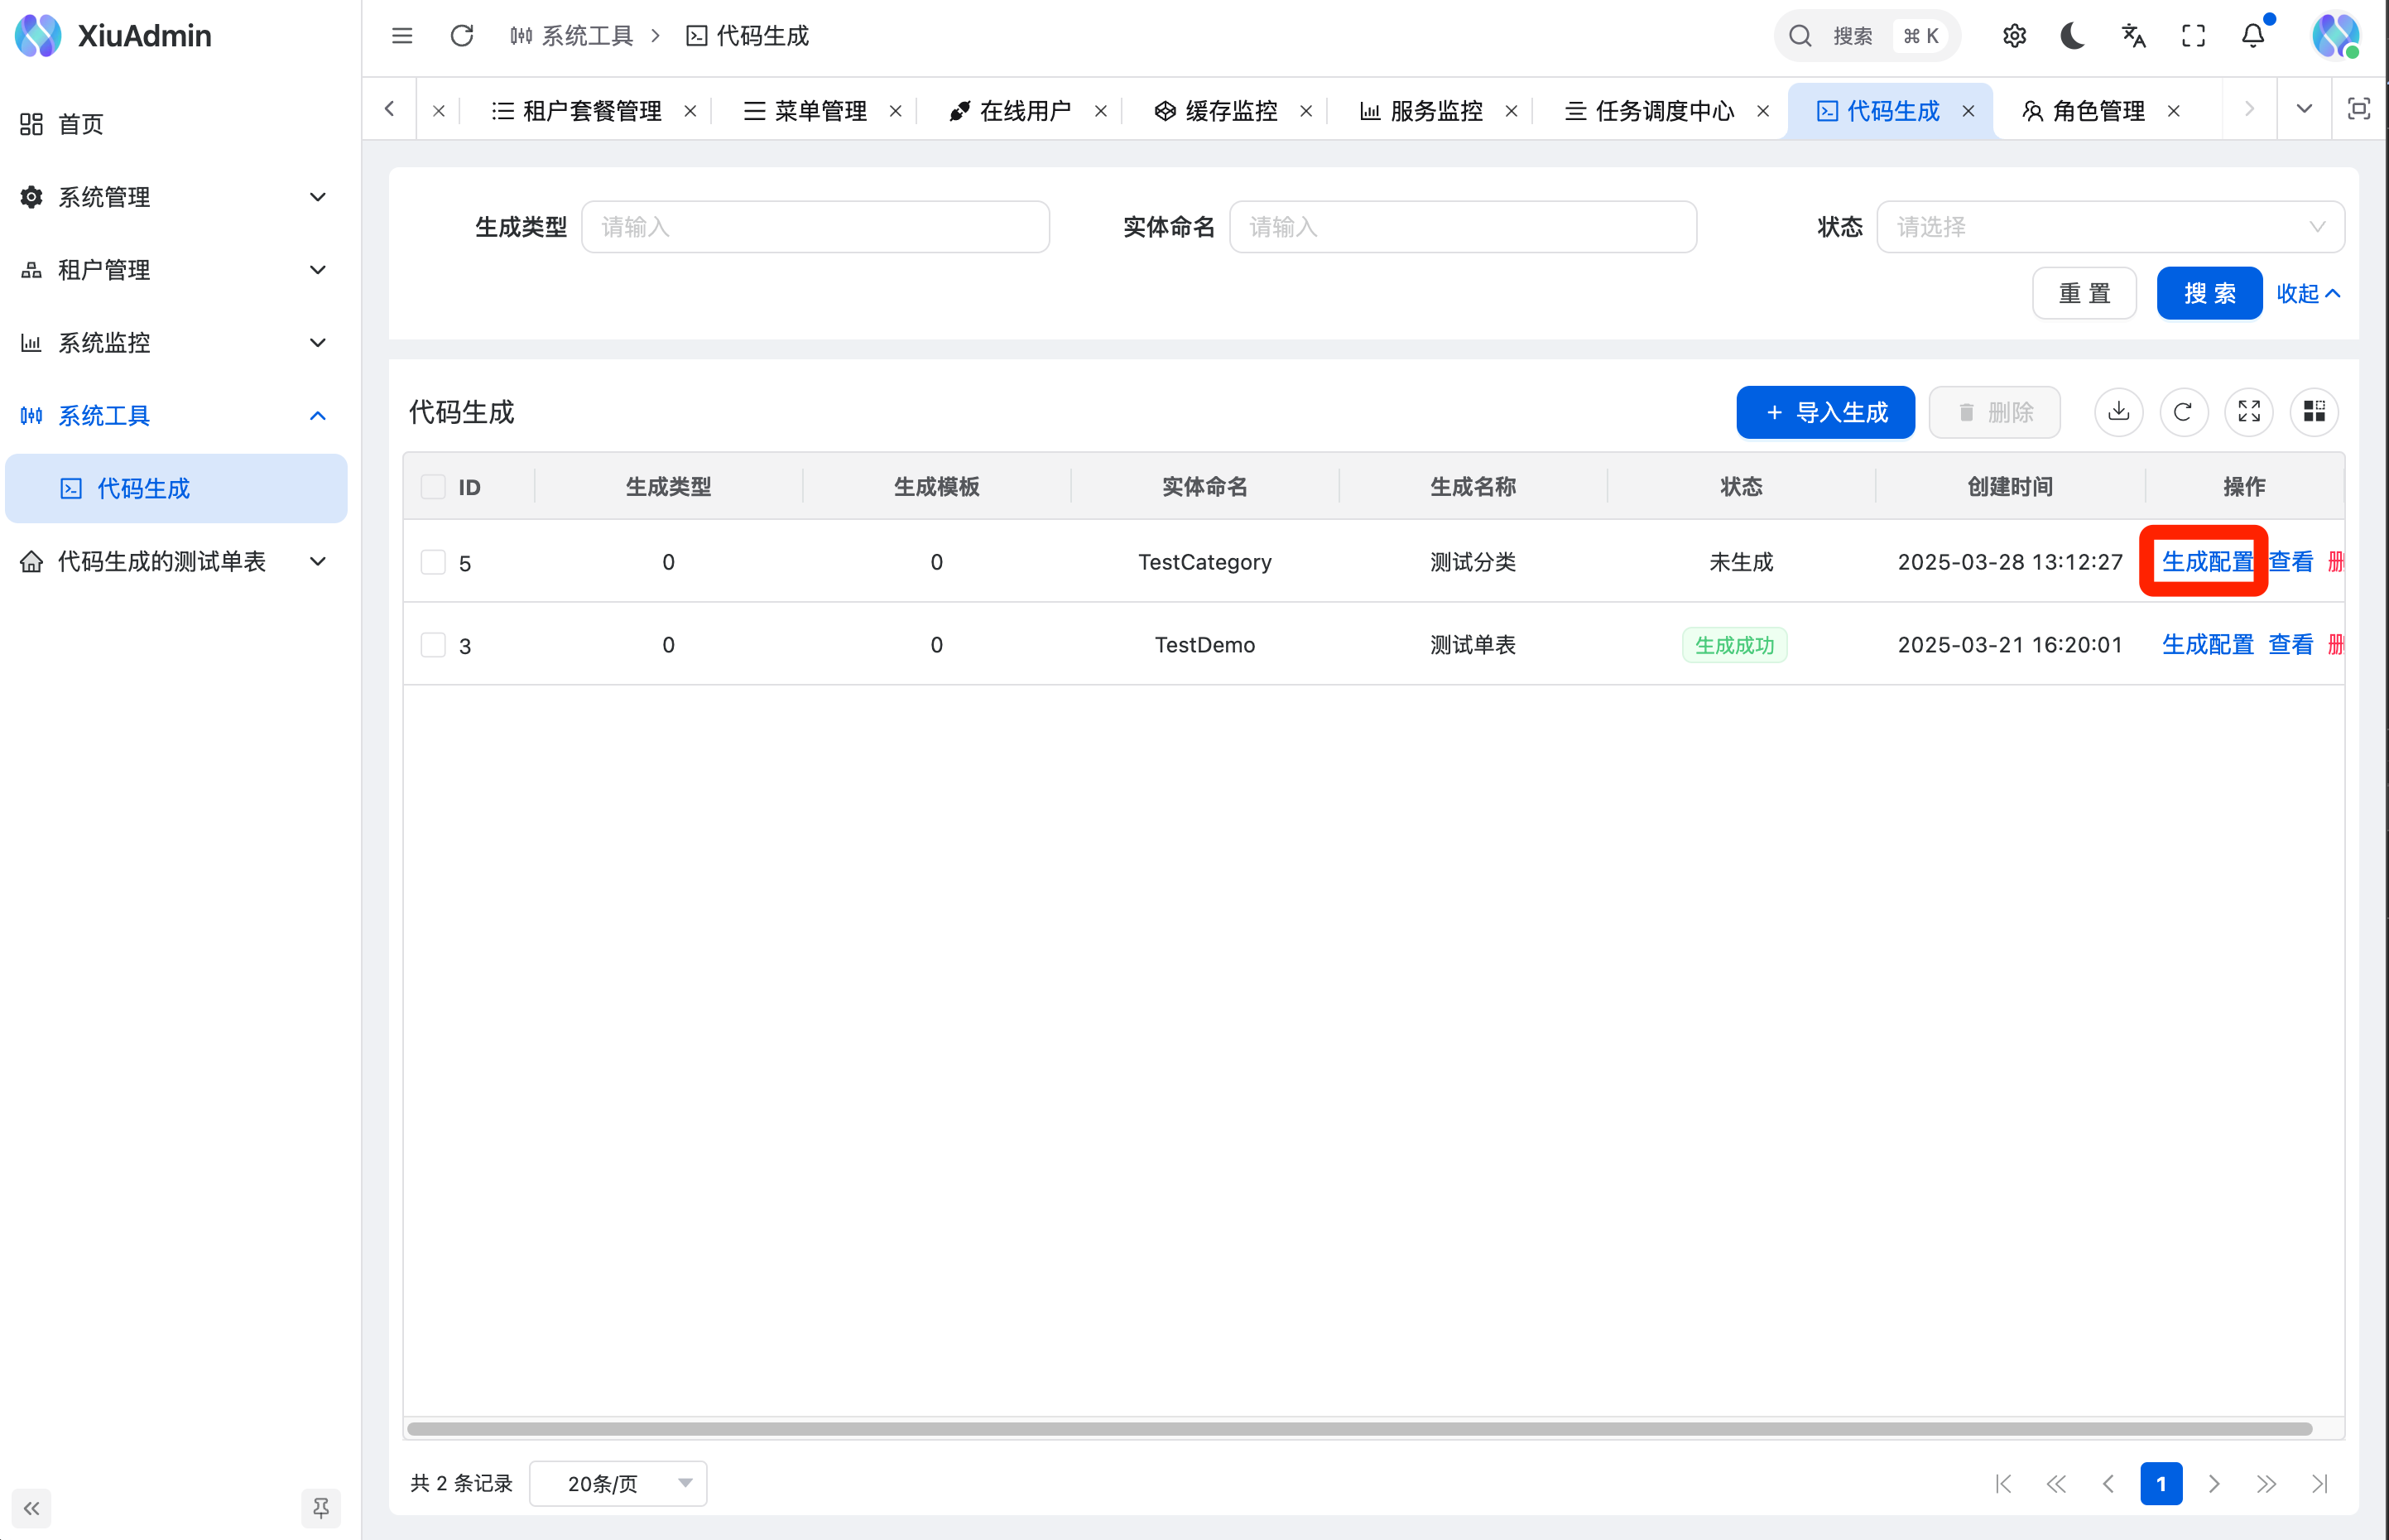Click 查看 link for TestDemo row
This screenshot has width=2389, height=1540.
coord(2290,645)
